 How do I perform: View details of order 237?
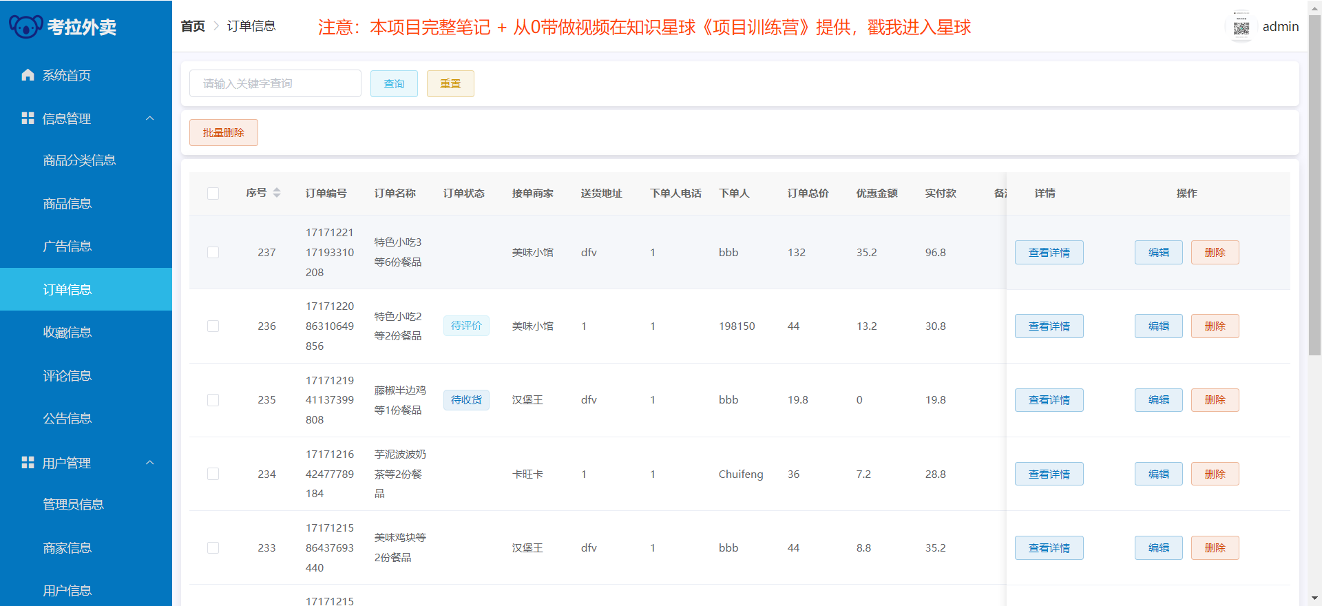1049,253
